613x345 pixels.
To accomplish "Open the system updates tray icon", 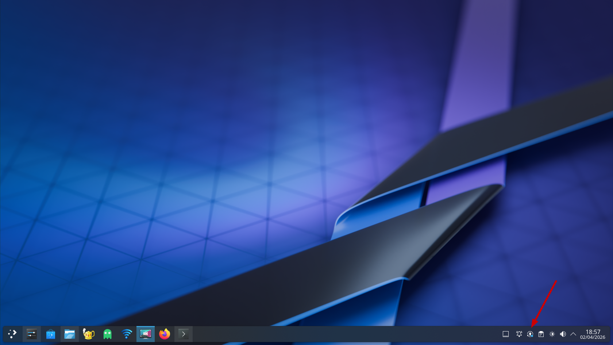I will pyautogui.click(x=530, y=334).
